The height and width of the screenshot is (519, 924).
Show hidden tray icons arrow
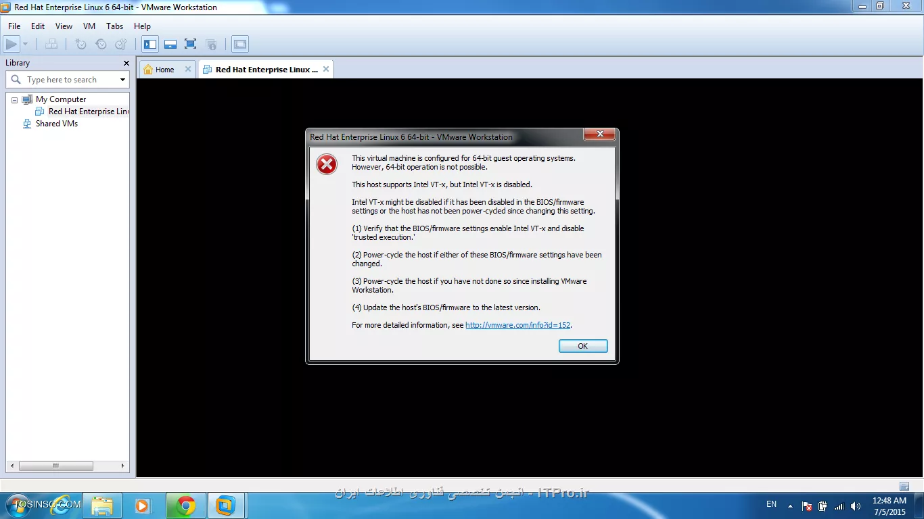coord(790,505)
